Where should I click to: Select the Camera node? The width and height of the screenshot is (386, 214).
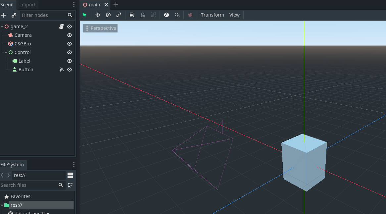point(23,35)
